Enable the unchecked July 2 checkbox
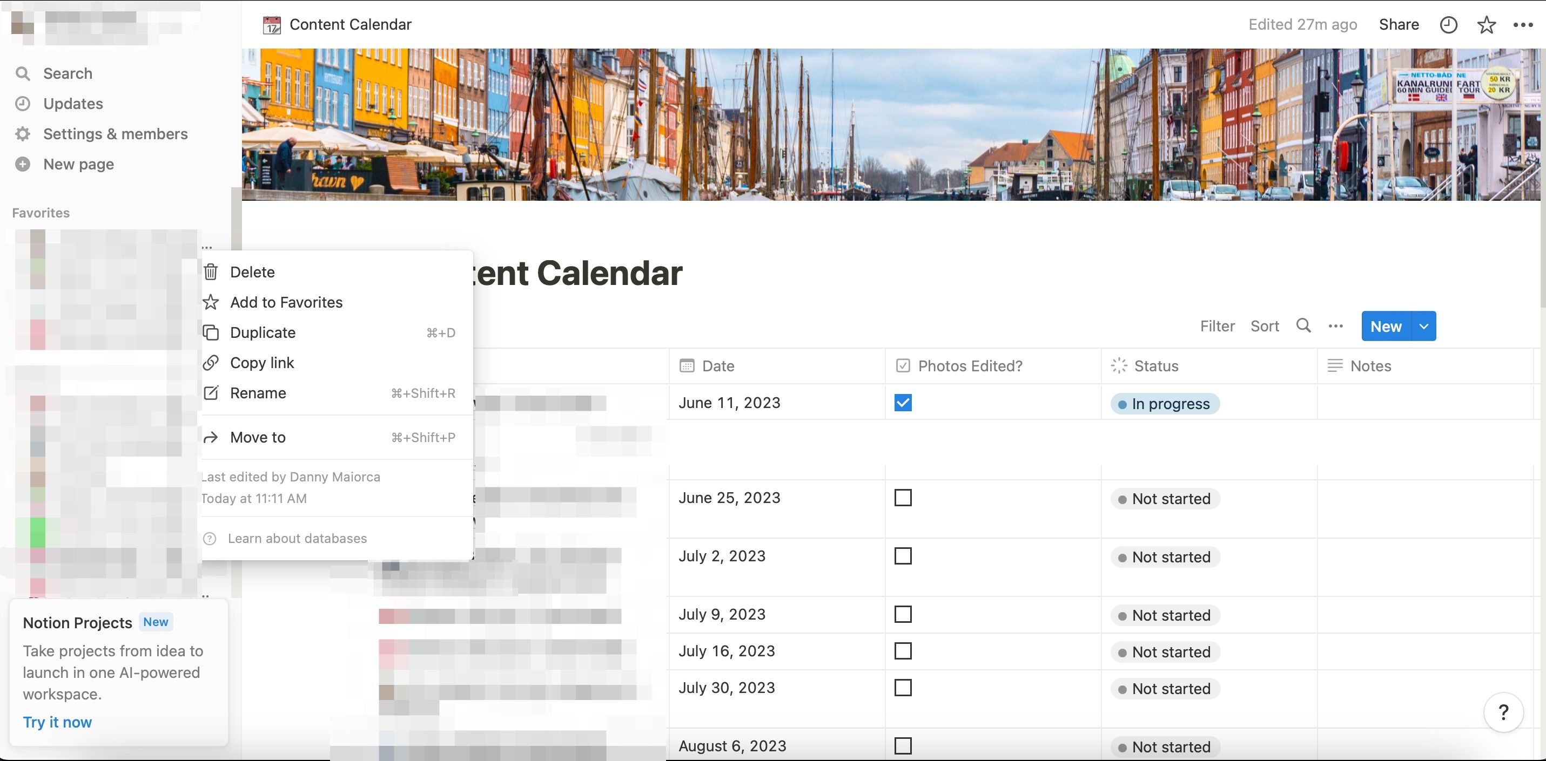The height and width of the screenshot is (761, 1546). coord(903,556)
